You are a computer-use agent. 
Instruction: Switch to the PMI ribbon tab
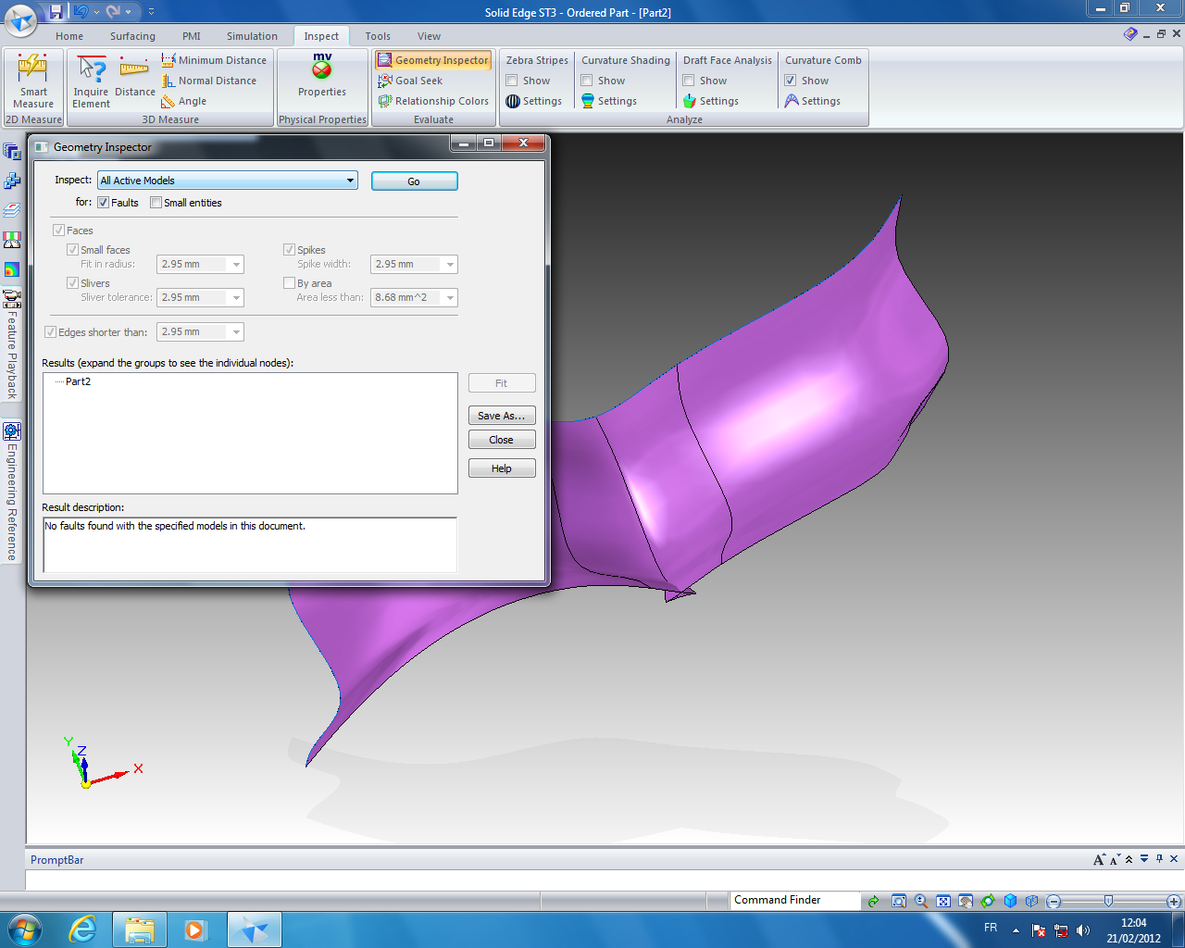click(192, 36)
